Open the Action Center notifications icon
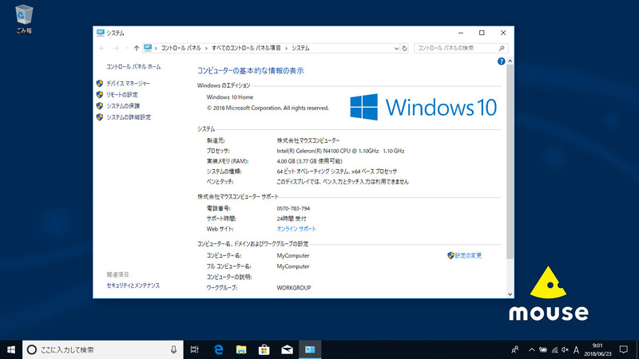This screenshot has width=639, height=359. (624, 349)
